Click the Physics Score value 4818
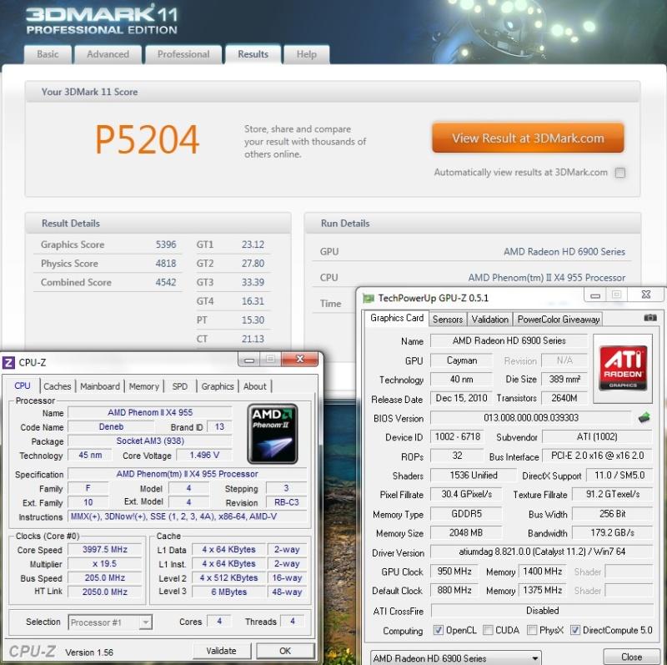667x665 pixels. click(166, 264)
